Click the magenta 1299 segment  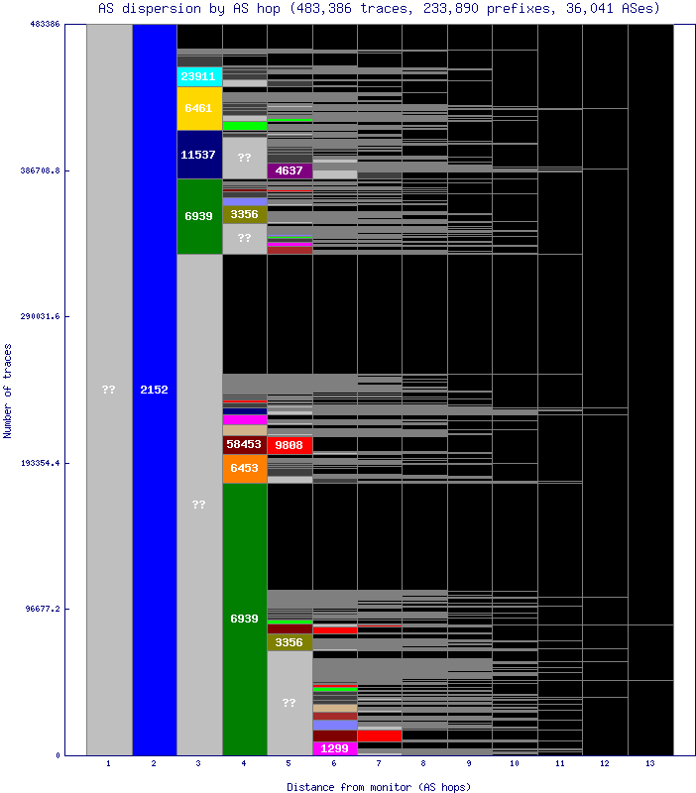coord(334,748)
